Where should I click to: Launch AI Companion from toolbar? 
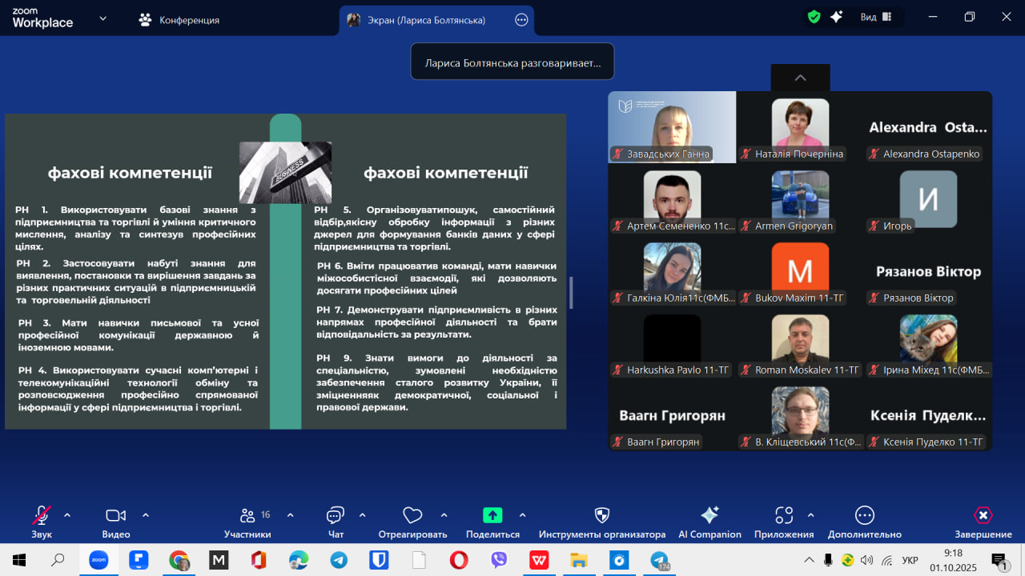click(709, 515)
